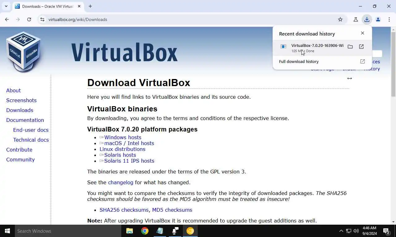Toggle the Chrome downloads toolbar icon
Viewport: 396px width, 237px height.
[x=367, y=19]
